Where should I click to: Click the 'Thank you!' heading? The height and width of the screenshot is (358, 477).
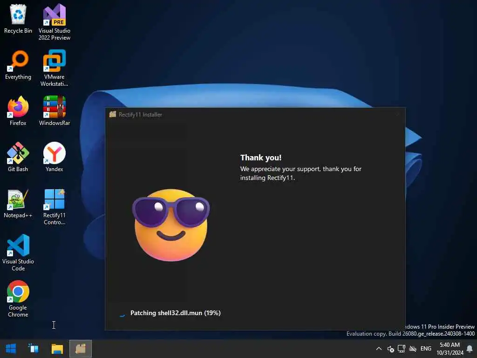[261, 158]
